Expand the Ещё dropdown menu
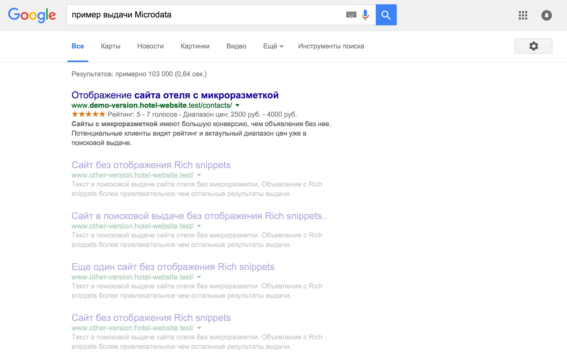The image size is (567, 356). coord(273,46)
